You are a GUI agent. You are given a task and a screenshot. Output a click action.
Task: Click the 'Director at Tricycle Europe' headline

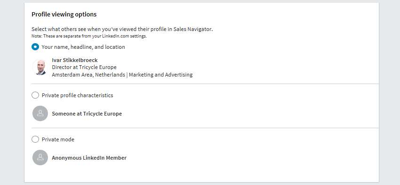(x=84, y=67)
